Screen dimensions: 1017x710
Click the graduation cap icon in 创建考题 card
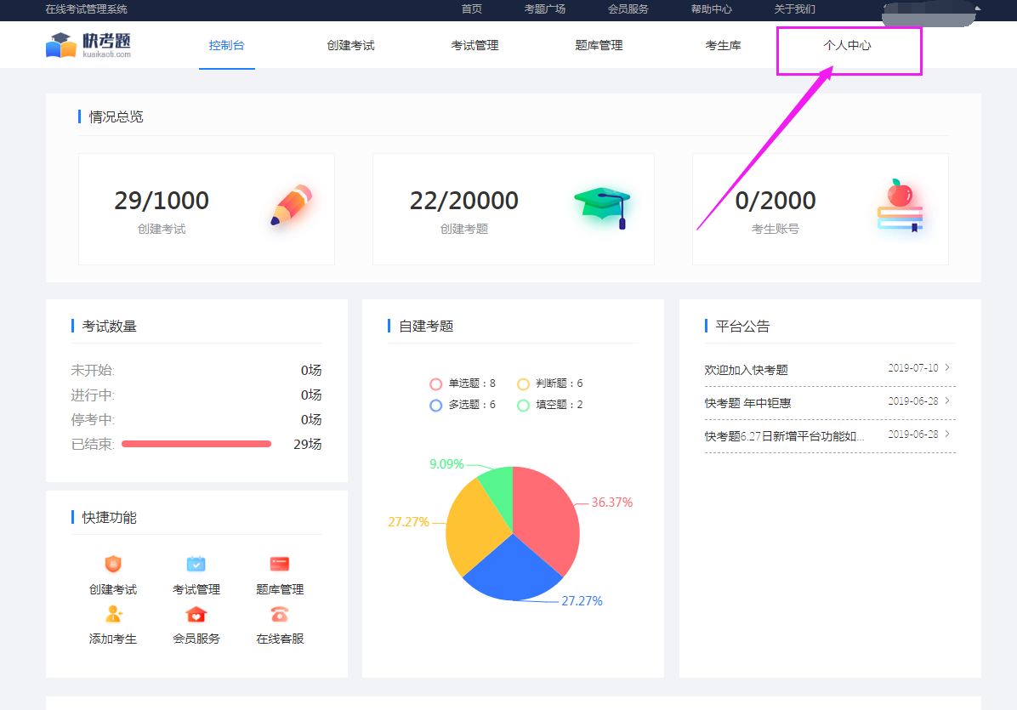pos(602,206)
